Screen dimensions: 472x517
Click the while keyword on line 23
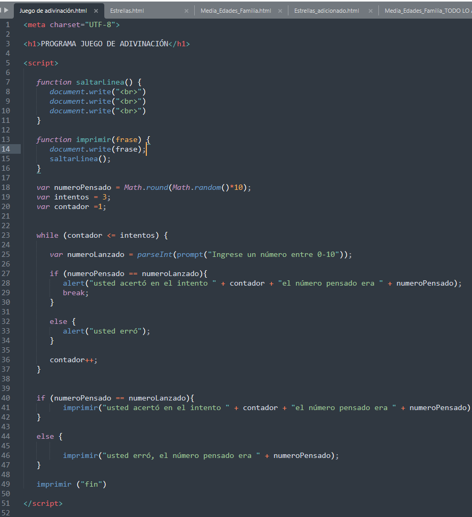(x=47, y=236)
